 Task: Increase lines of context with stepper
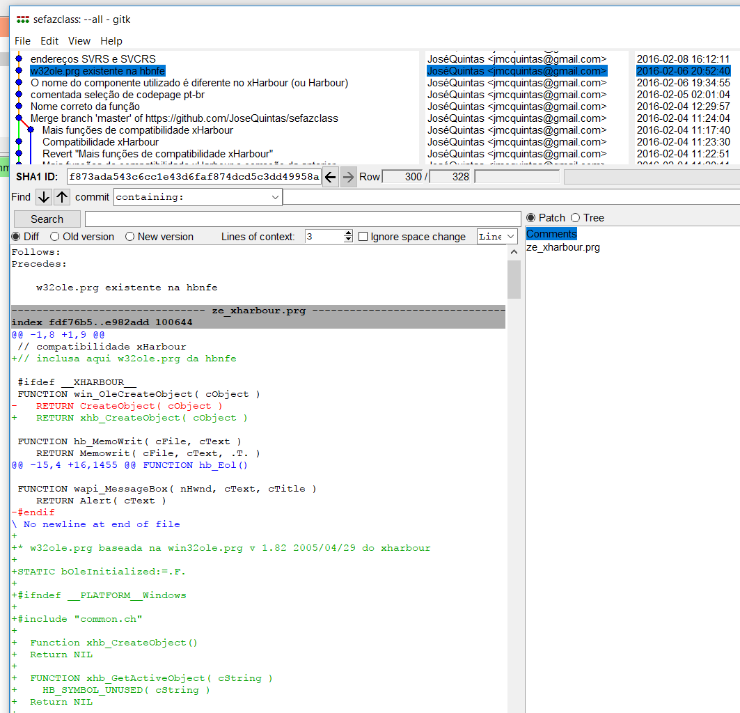pyautogui.click(x=348, y=233)
